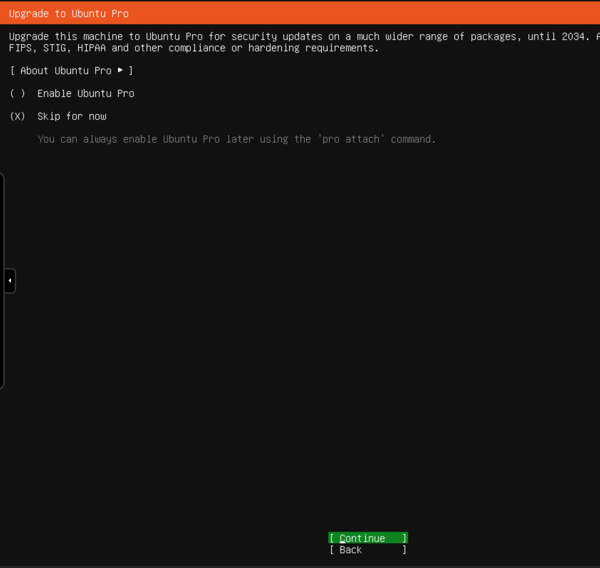
Task: Switch selection from Skip for now to Enable Ubuntu Pro
Action: (86, 93)
